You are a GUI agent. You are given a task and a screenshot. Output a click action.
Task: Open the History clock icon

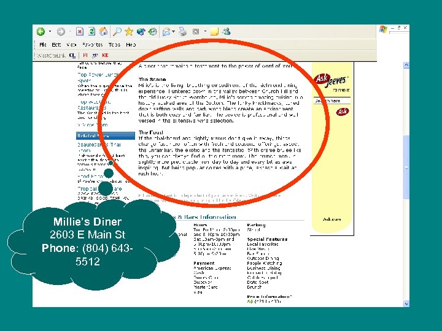pyautogui.click(x=152, y=31)
